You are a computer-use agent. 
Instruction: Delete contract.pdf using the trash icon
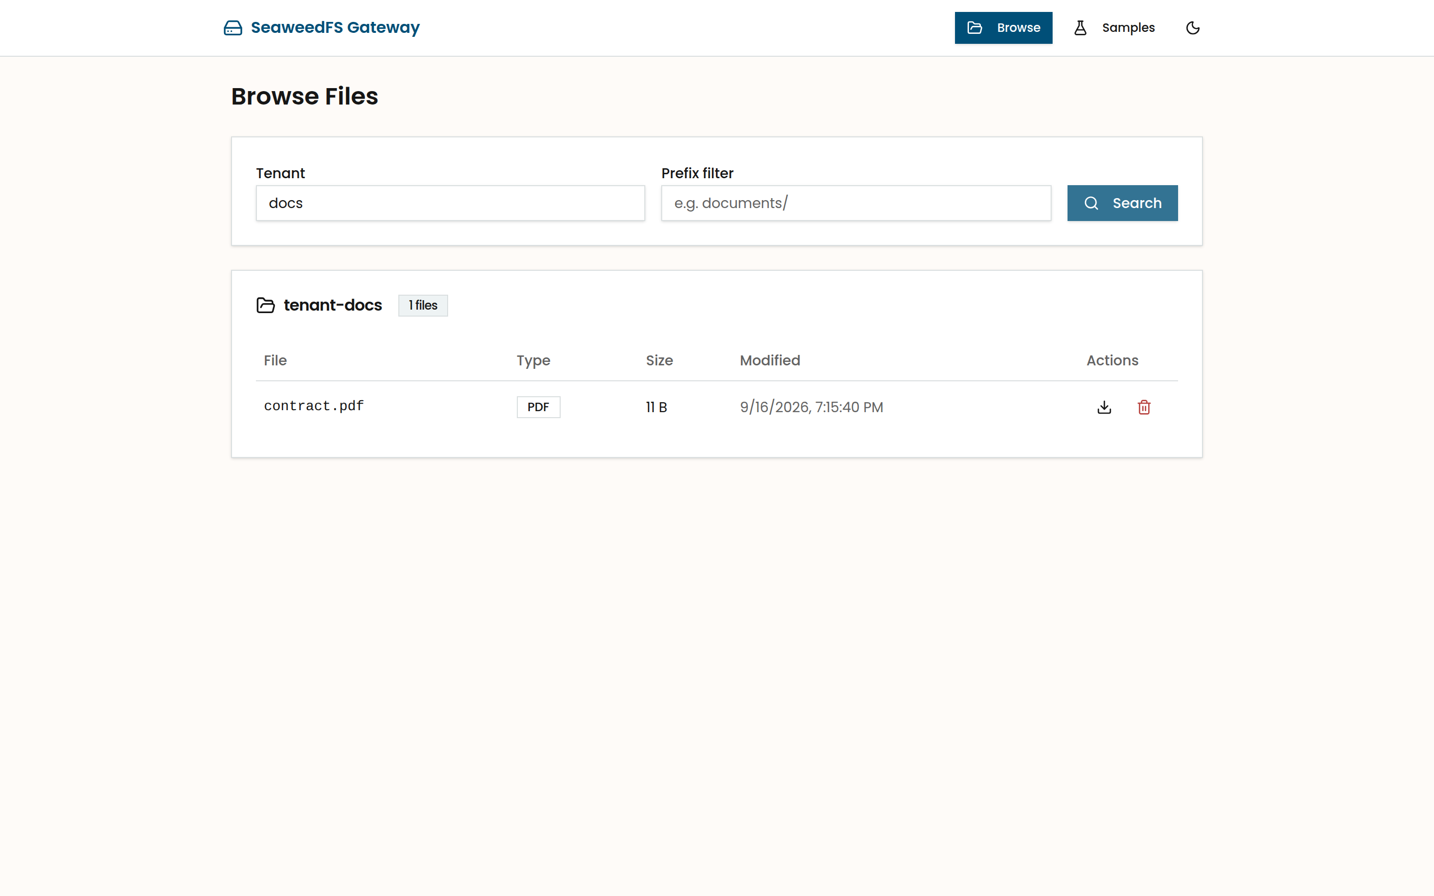(1144, 407)
